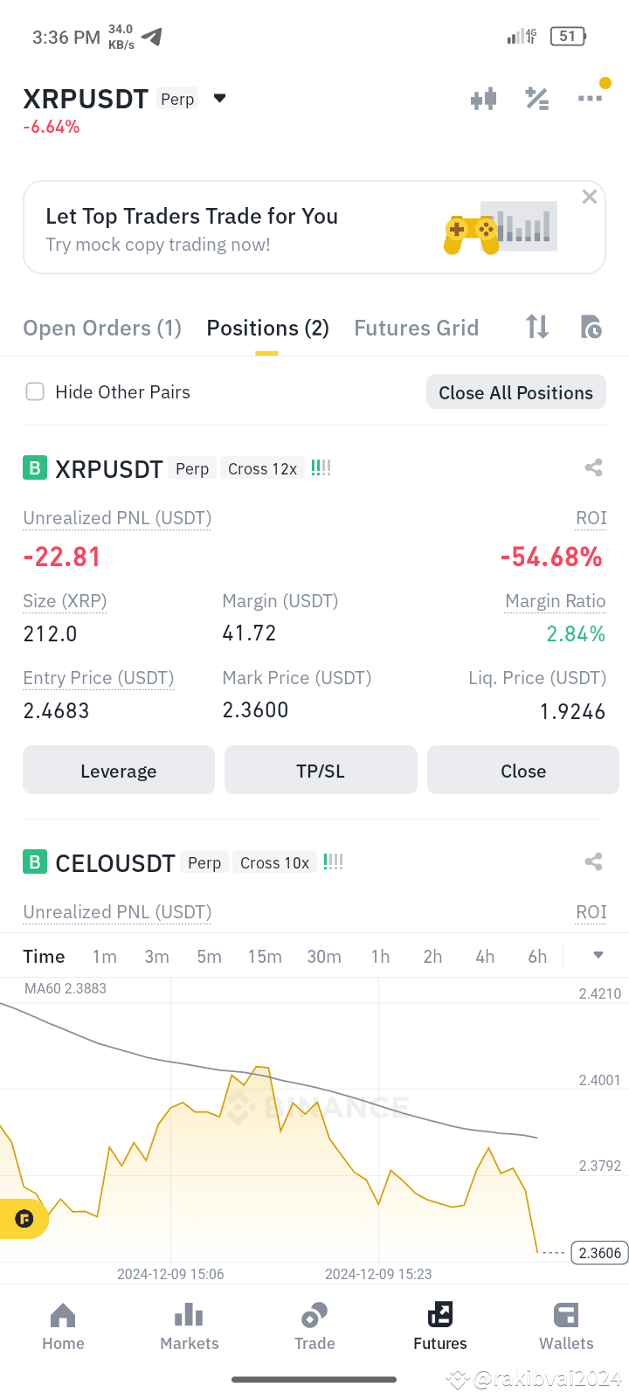
Task: Check the Hide Other Pairs box
Action: (x=35, y=391)
